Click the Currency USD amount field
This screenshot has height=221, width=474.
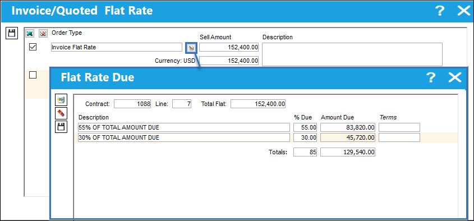click(229, 61)
